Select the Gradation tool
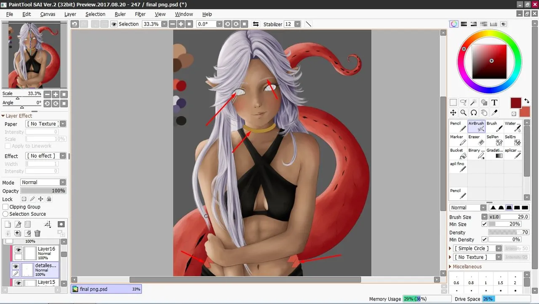Screen dimensions: 539x304 click(x=494, y=153)
